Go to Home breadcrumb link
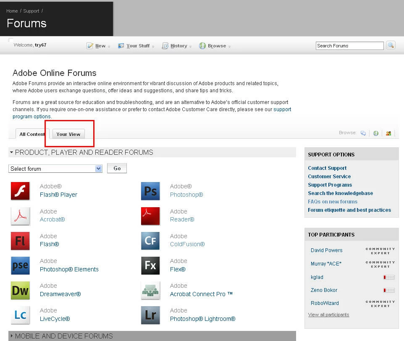This screenshot has height=341, width=404. pos(12,11)
